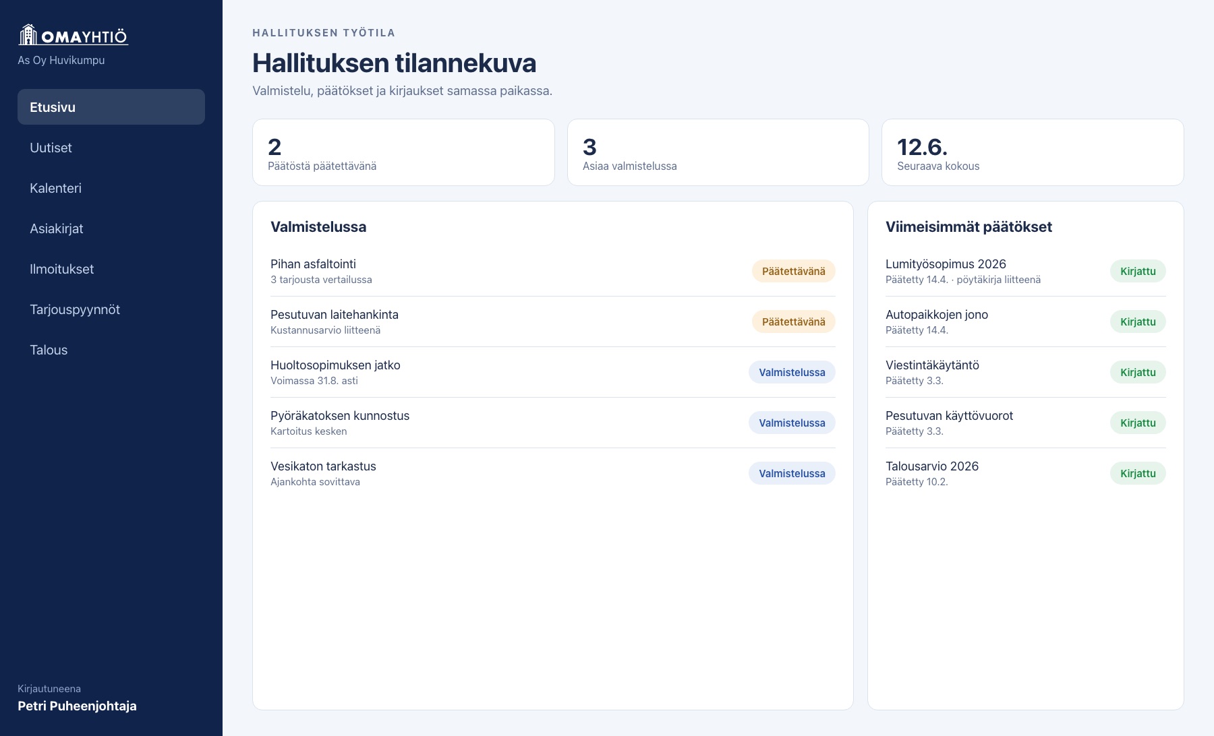The width and height of the screenshot is (1214, 736).
Task: Click 'Kustannusarvio liitteenä' subtitle
Action: tap(326, 330)
